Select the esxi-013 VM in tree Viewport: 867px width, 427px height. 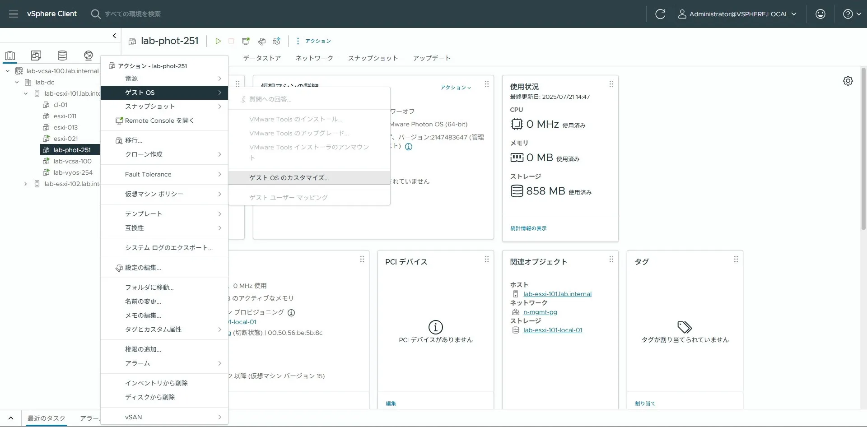[65, 127]
